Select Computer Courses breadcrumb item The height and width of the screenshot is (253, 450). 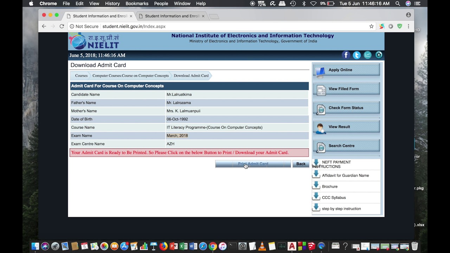click(x=130, y=76)
